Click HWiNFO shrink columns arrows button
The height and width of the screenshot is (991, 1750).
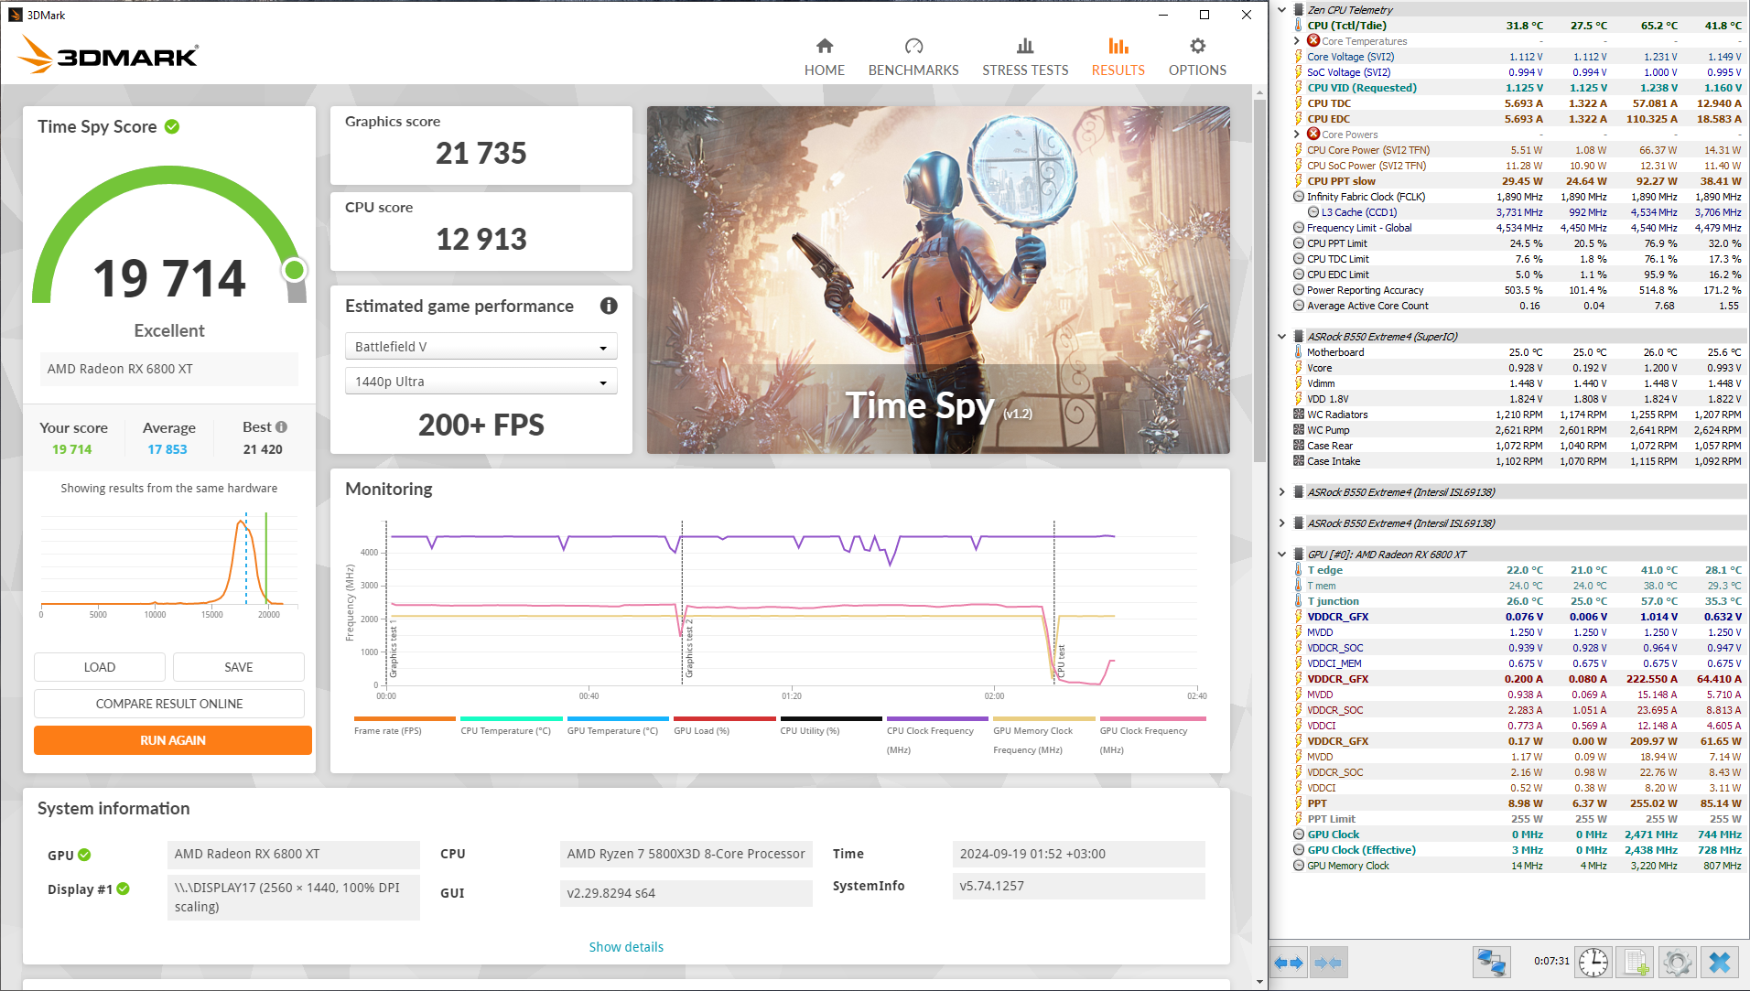1327,963
